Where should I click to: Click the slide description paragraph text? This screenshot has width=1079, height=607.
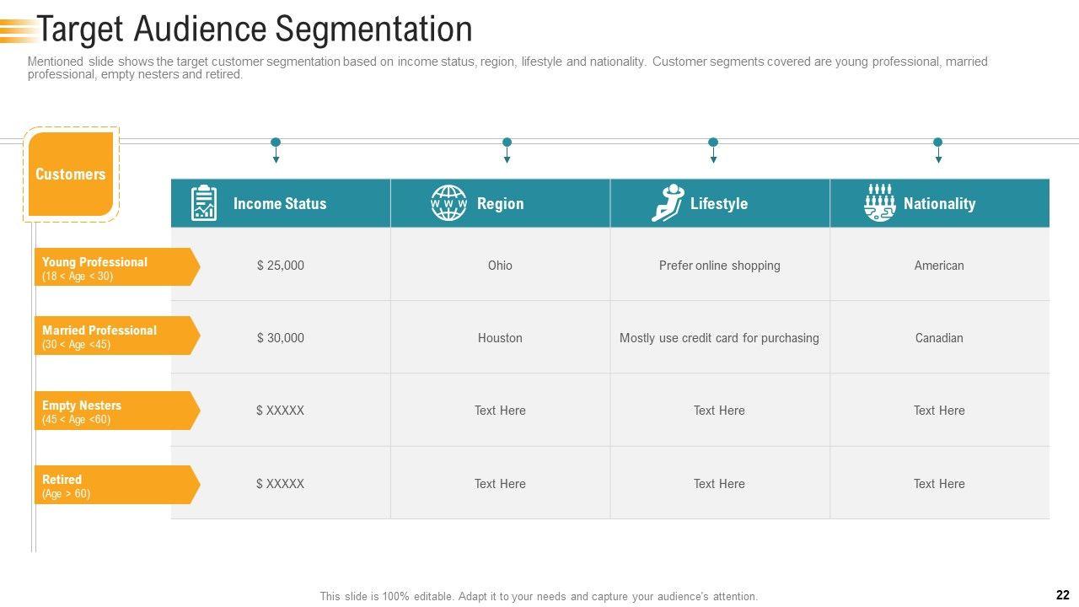(506, 67)
